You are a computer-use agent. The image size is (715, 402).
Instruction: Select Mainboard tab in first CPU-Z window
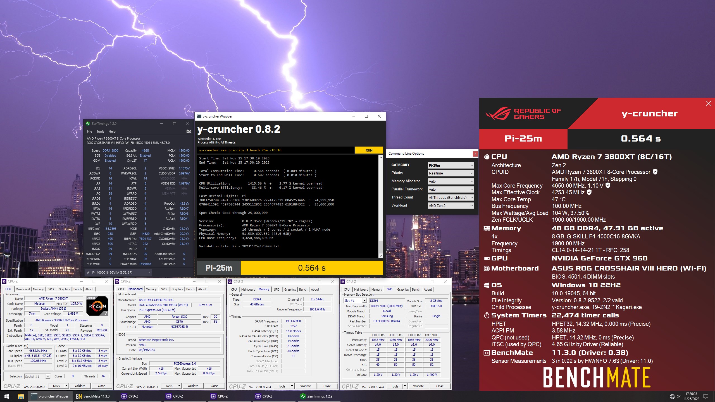pyautogui.click(x=23, y=289)
